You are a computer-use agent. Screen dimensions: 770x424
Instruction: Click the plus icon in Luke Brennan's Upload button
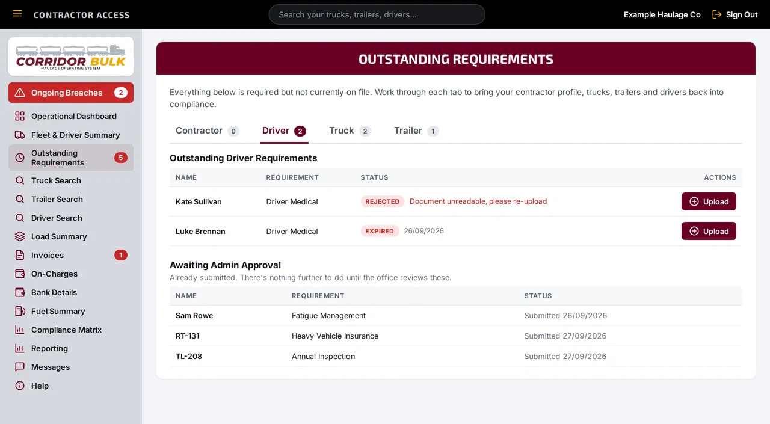694,231
